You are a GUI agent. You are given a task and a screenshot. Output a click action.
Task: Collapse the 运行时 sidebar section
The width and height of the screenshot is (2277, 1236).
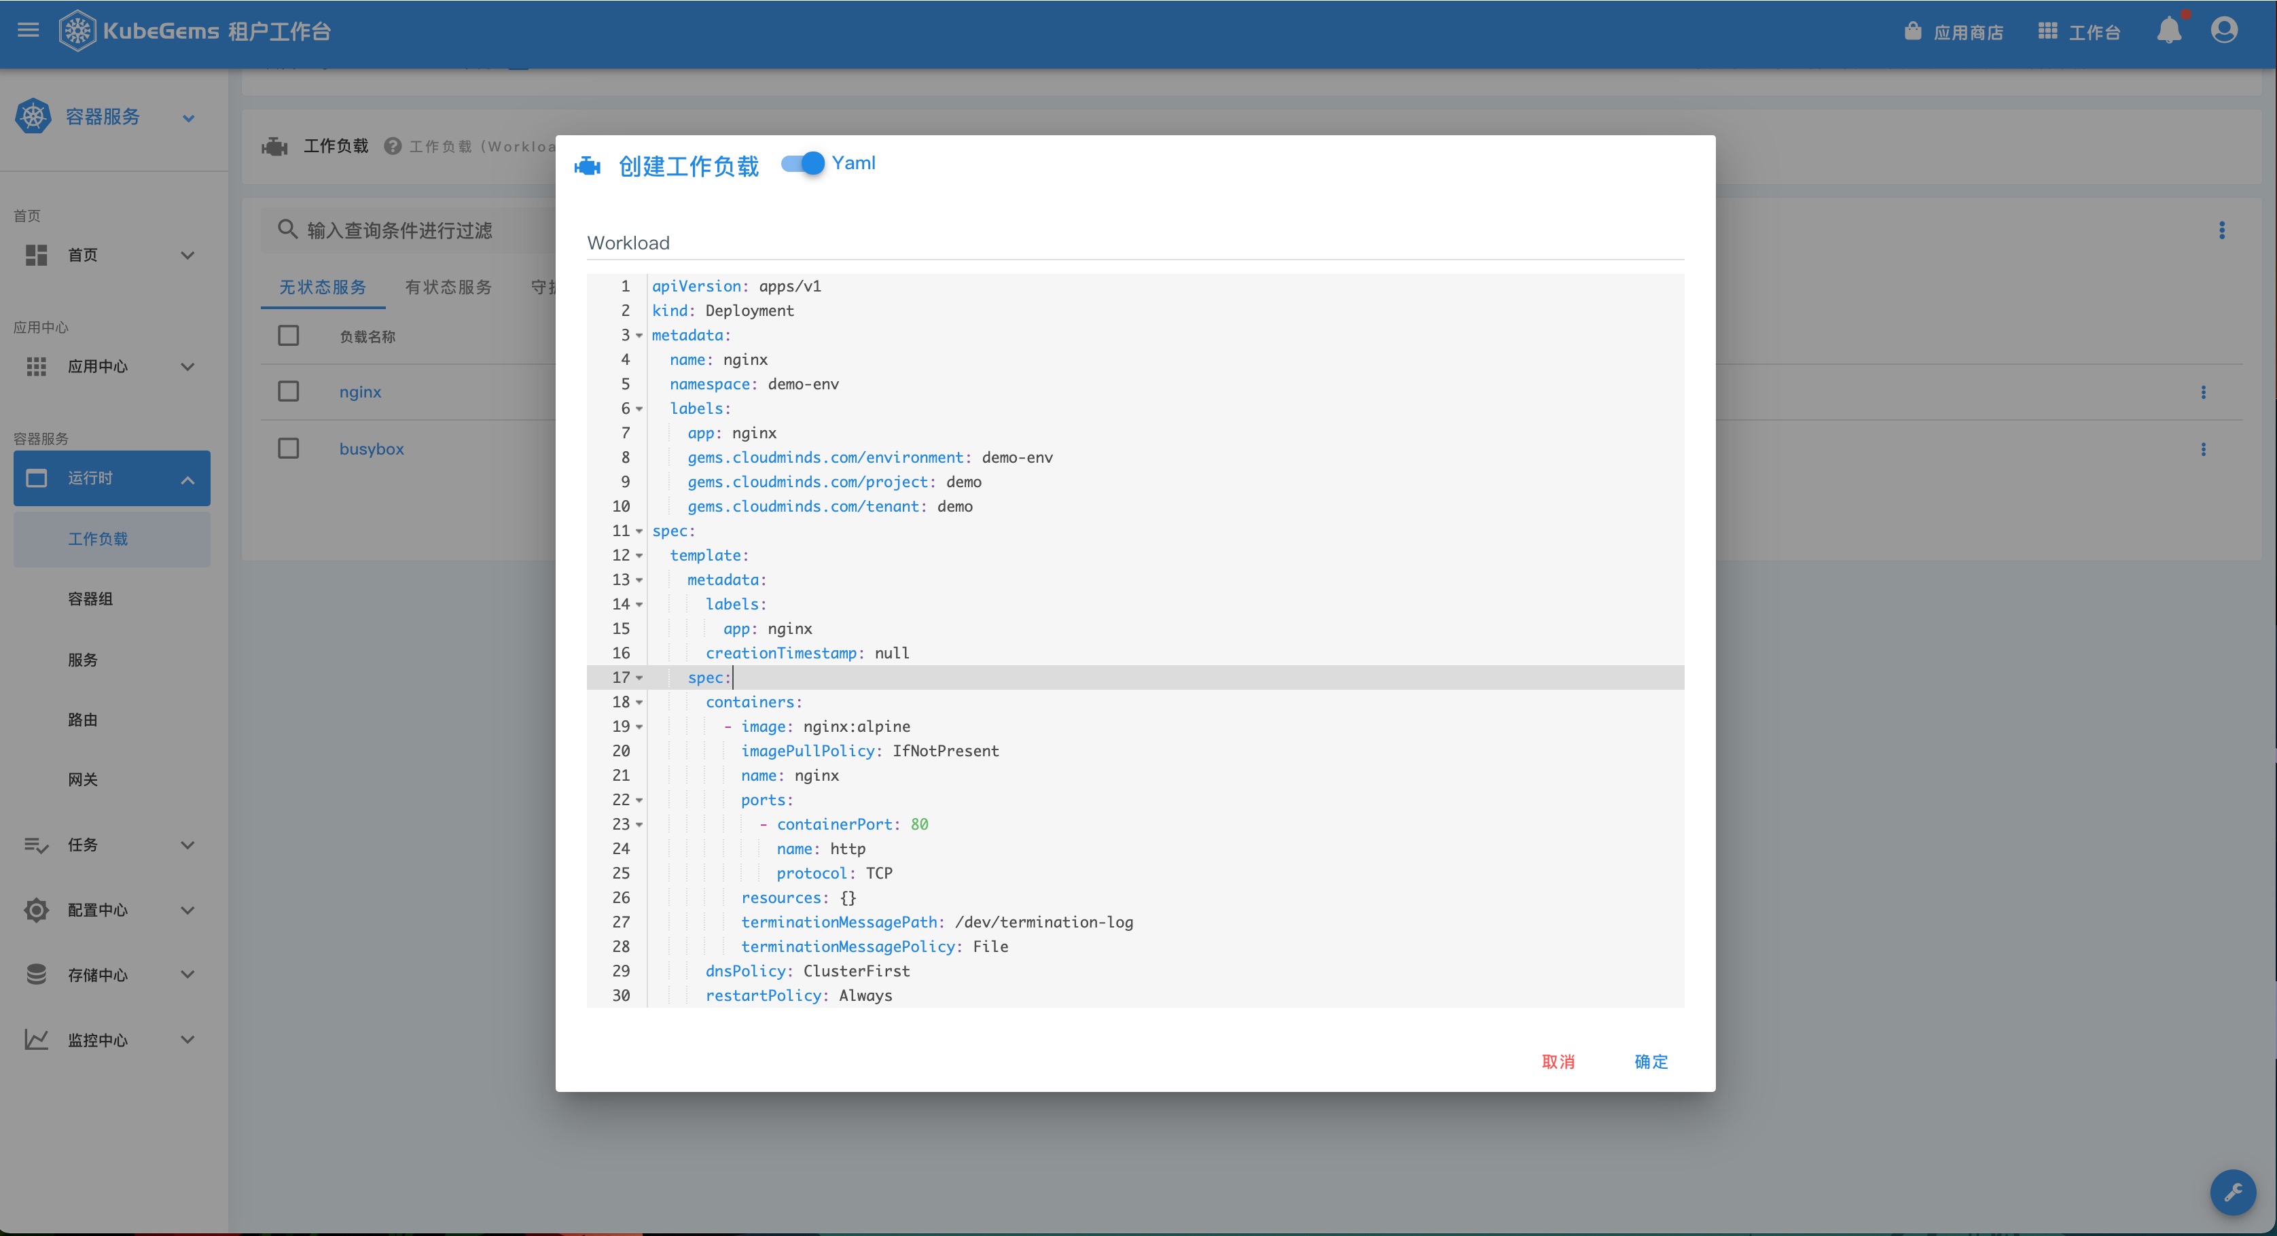point(187,480)
